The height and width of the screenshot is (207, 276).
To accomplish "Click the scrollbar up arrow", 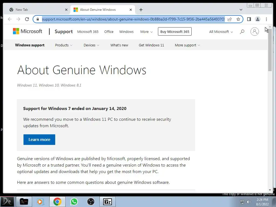I will [270, 27].
